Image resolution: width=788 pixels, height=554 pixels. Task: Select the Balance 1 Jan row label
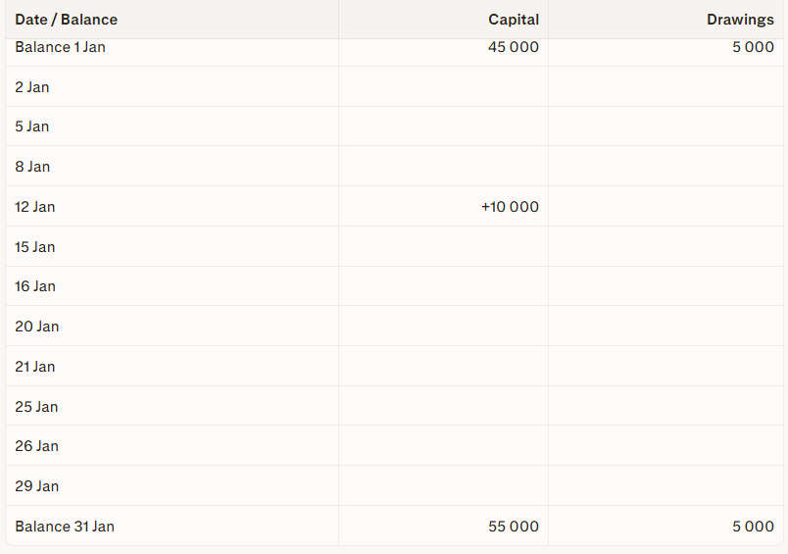60,47
